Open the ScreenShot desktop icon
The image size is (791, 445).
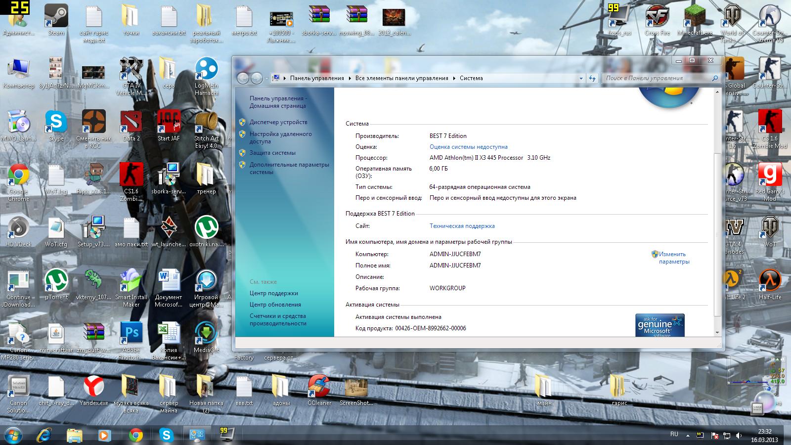(356, 390)
